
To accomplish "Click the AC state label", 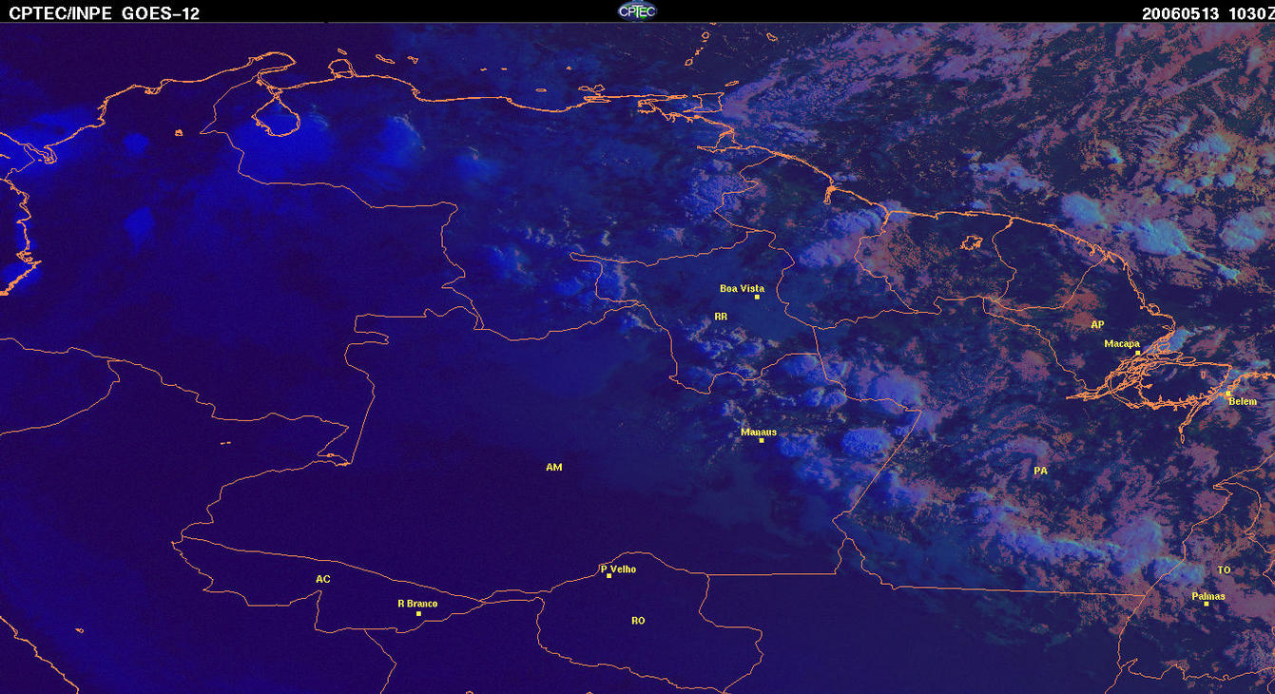I will click(x=323, y=579).
